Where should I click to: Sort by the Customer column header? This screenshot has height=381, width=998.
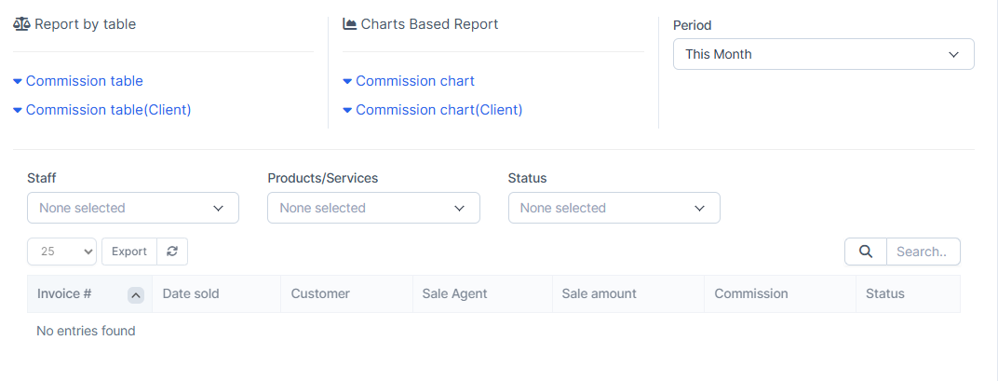[320, 293]
